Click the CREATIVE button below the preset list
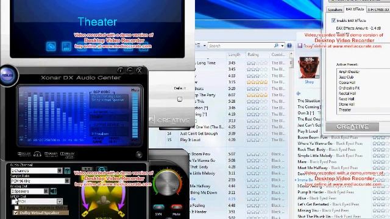This screenshot has height=219, width=390. pos(352,127)
